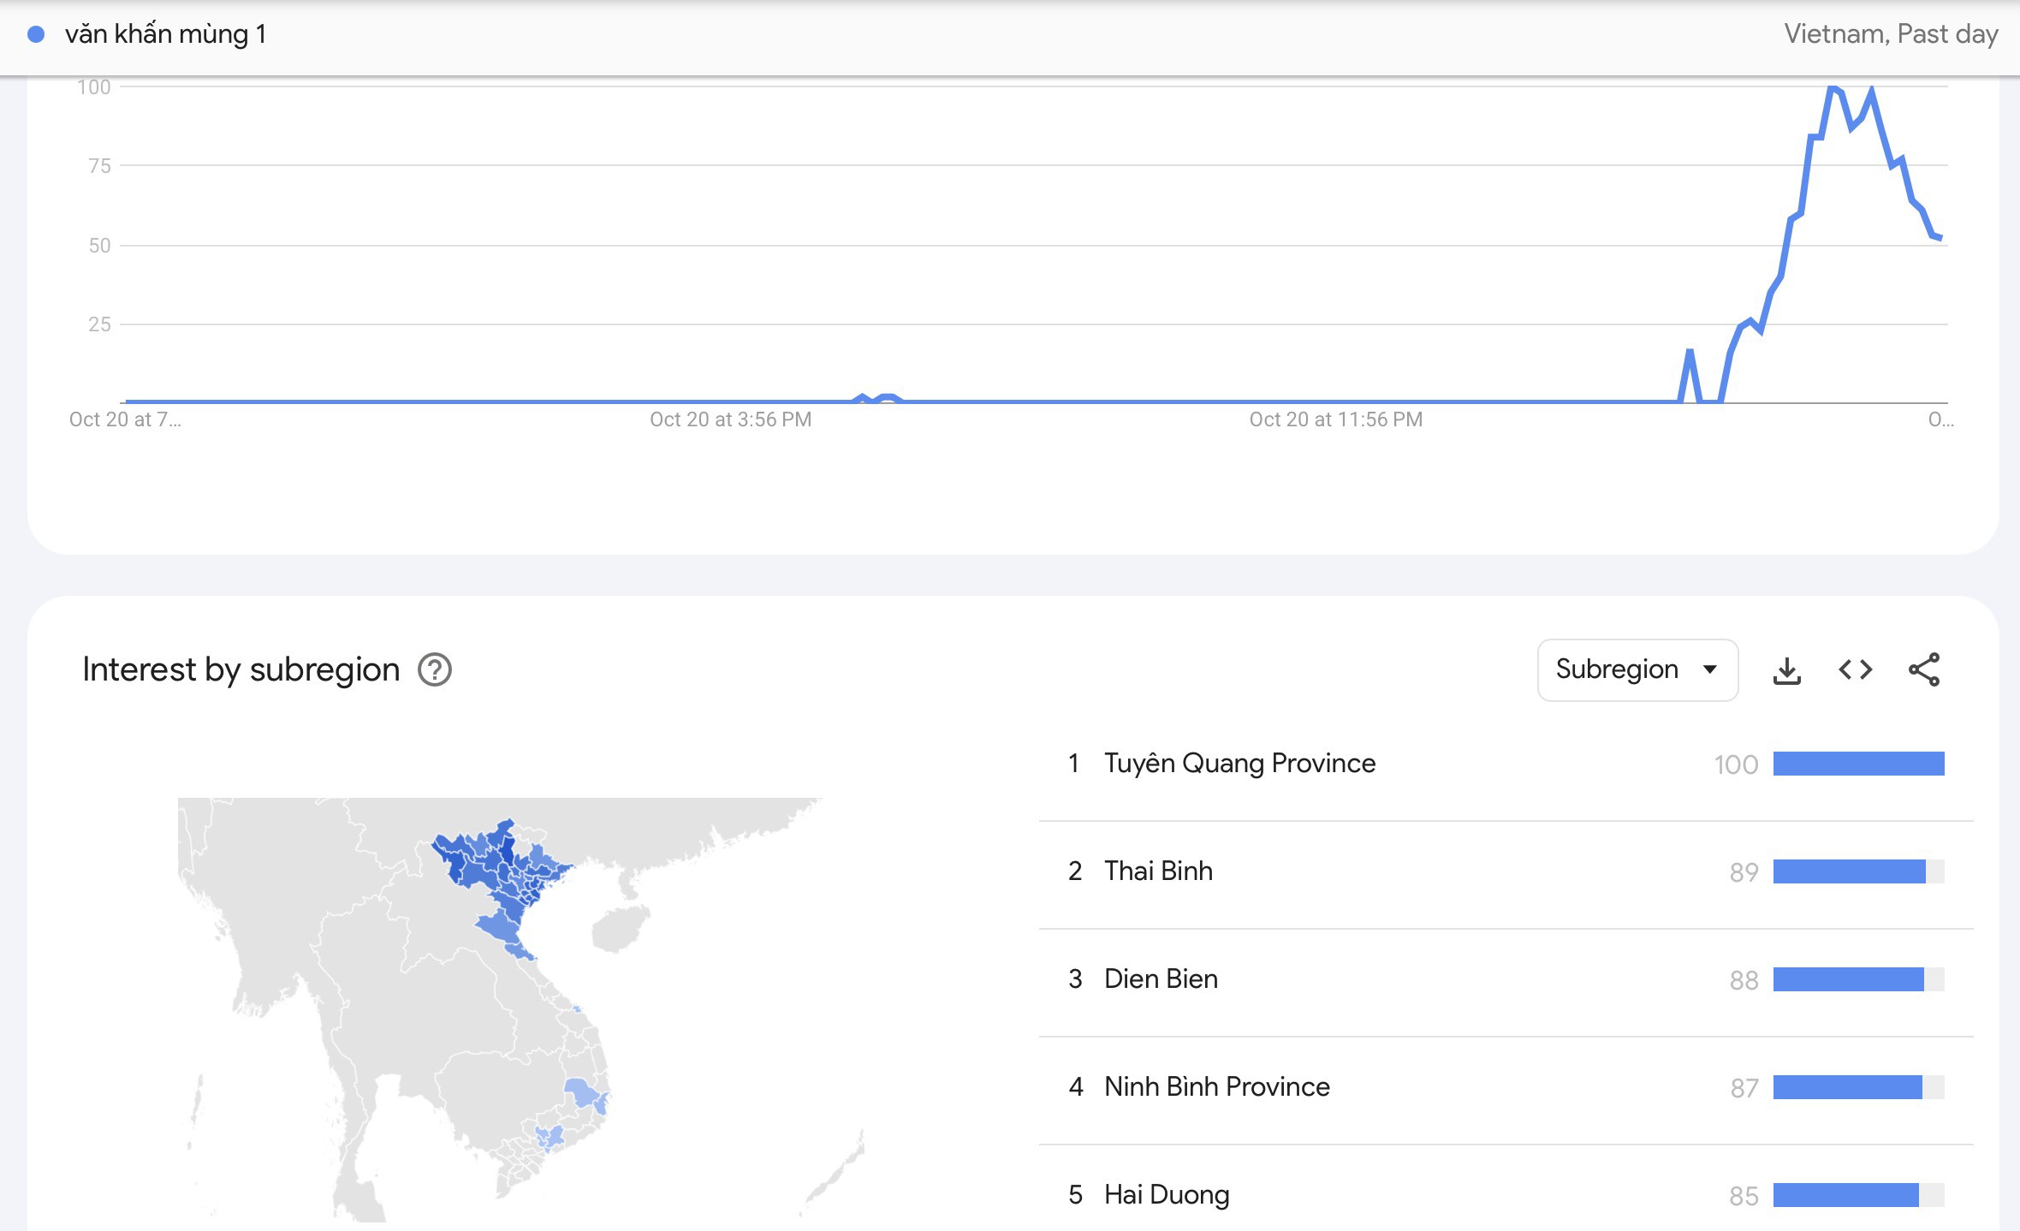Click the Oct 20 at 3:56 PM label
The width and height of the screenshot is (2020, 1231).
730,419
